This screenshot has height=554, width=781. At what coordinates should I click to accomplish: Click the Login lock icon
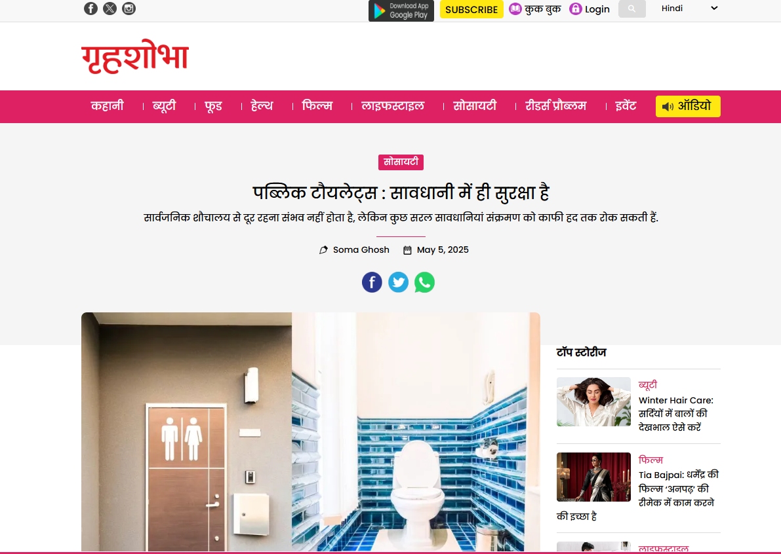point(575,9)
